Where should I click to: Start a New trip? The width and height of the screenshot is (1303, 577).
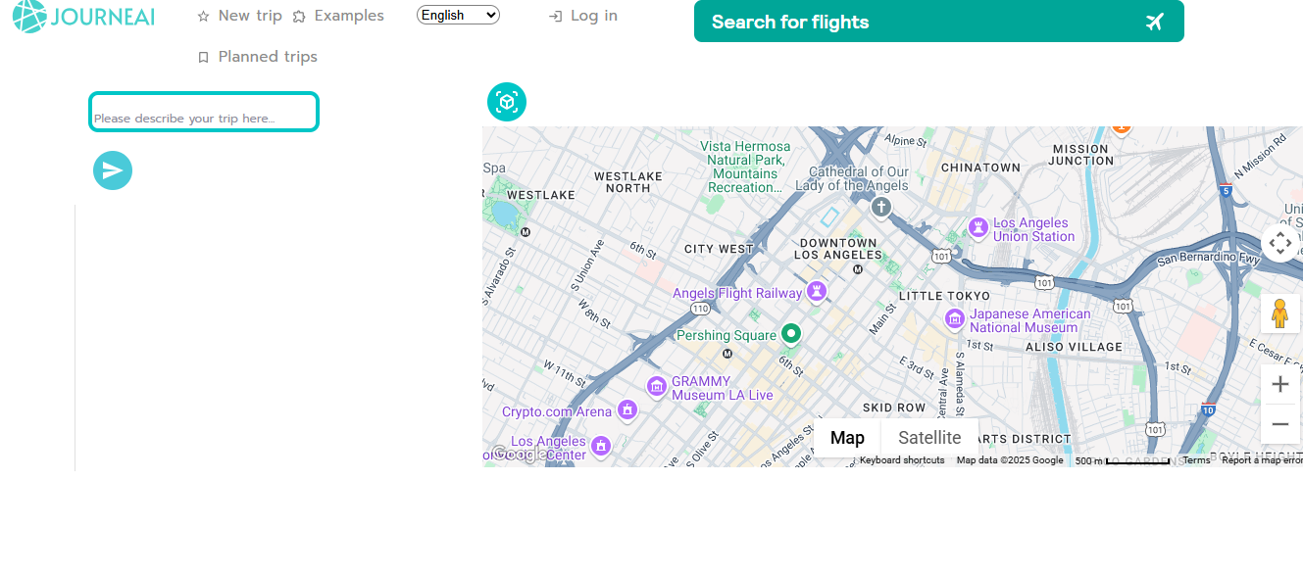pyautogui.click(x=239, y=16)
